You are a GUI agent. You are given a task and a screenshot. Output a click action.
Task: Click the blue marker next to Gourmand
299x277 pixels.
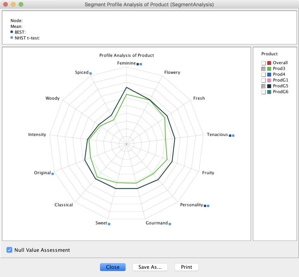pos(170,224)
